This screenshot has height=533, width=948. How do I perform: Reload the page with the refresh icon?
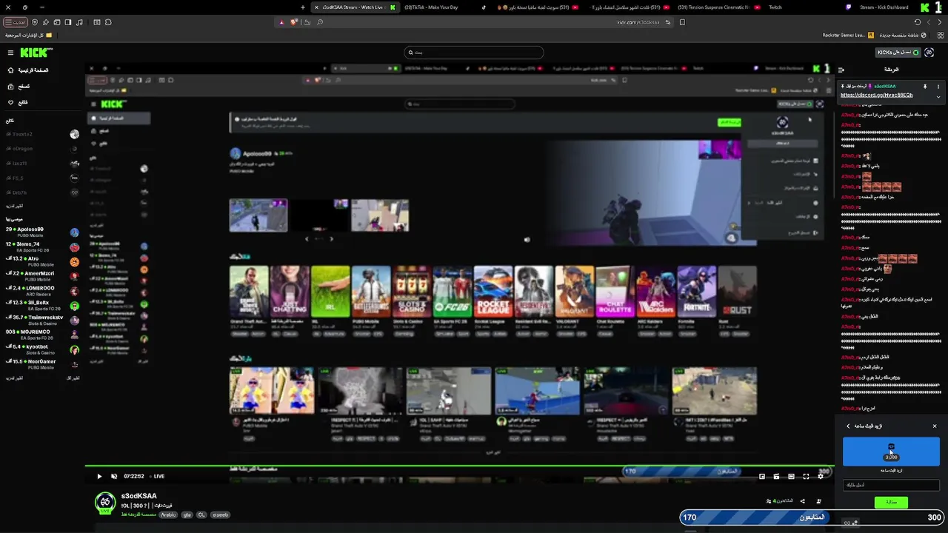pyautogui.click(x=918, y=22)
